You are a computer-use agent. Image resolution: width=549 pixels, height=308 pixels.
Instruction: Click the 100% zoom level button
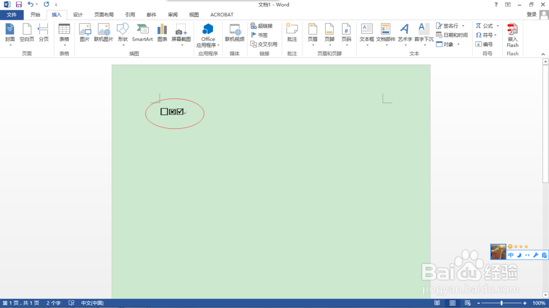(539, 303)
